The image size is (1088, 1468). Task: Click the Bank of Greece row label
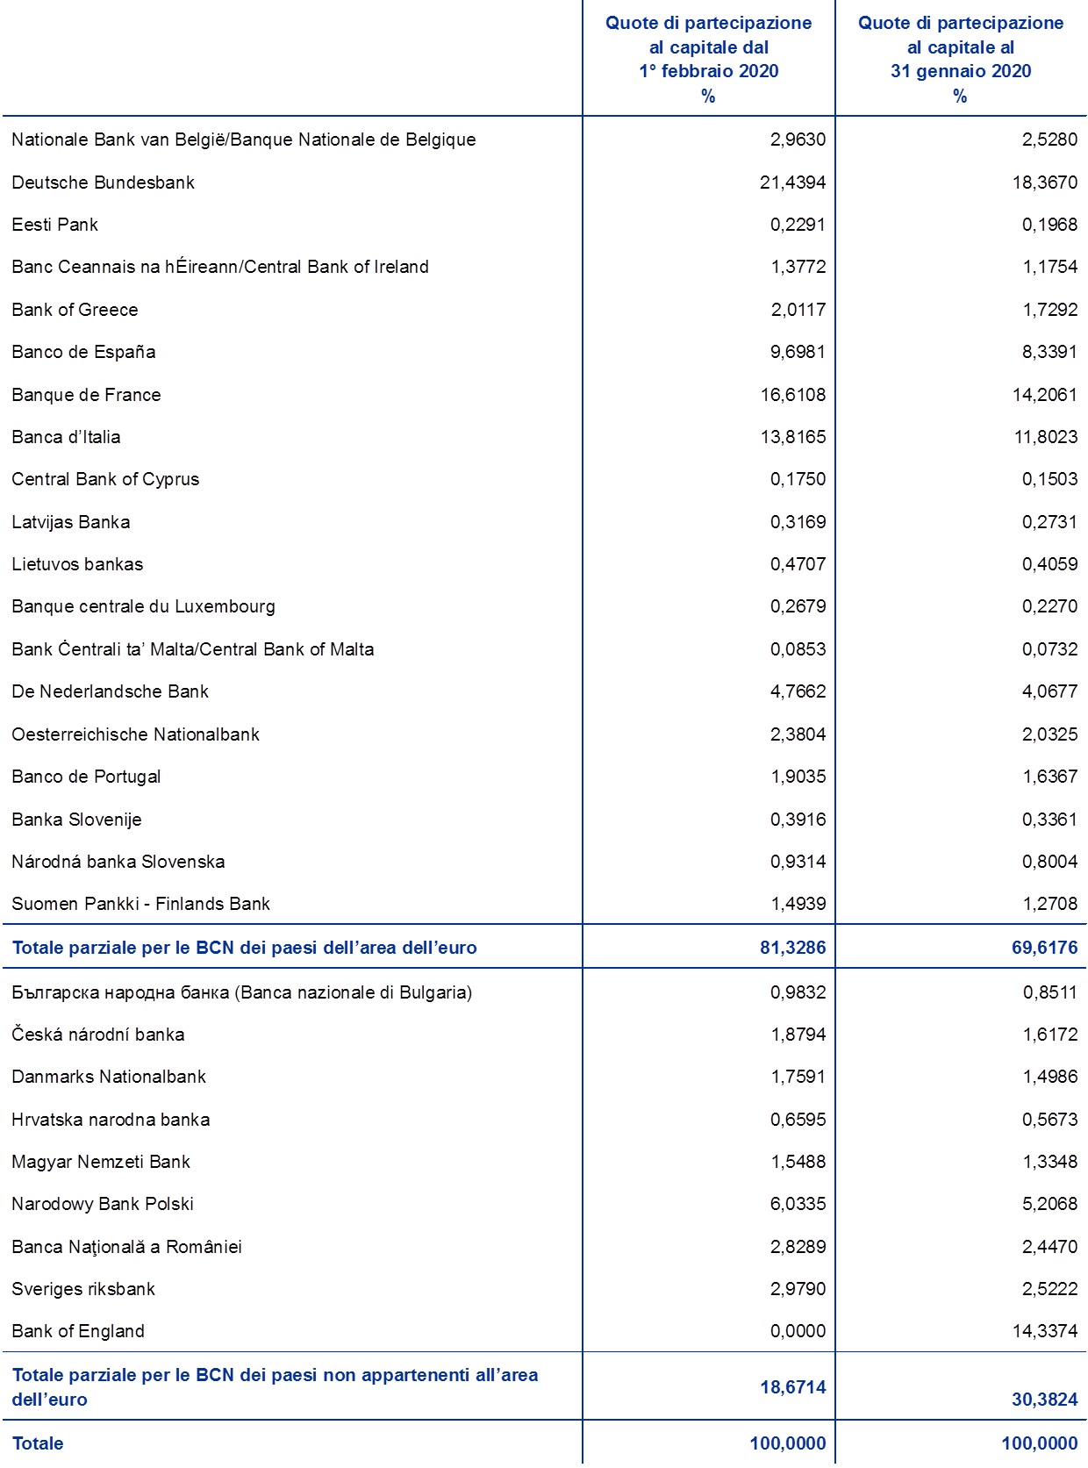pyautogui.click(x=75, y=310)
